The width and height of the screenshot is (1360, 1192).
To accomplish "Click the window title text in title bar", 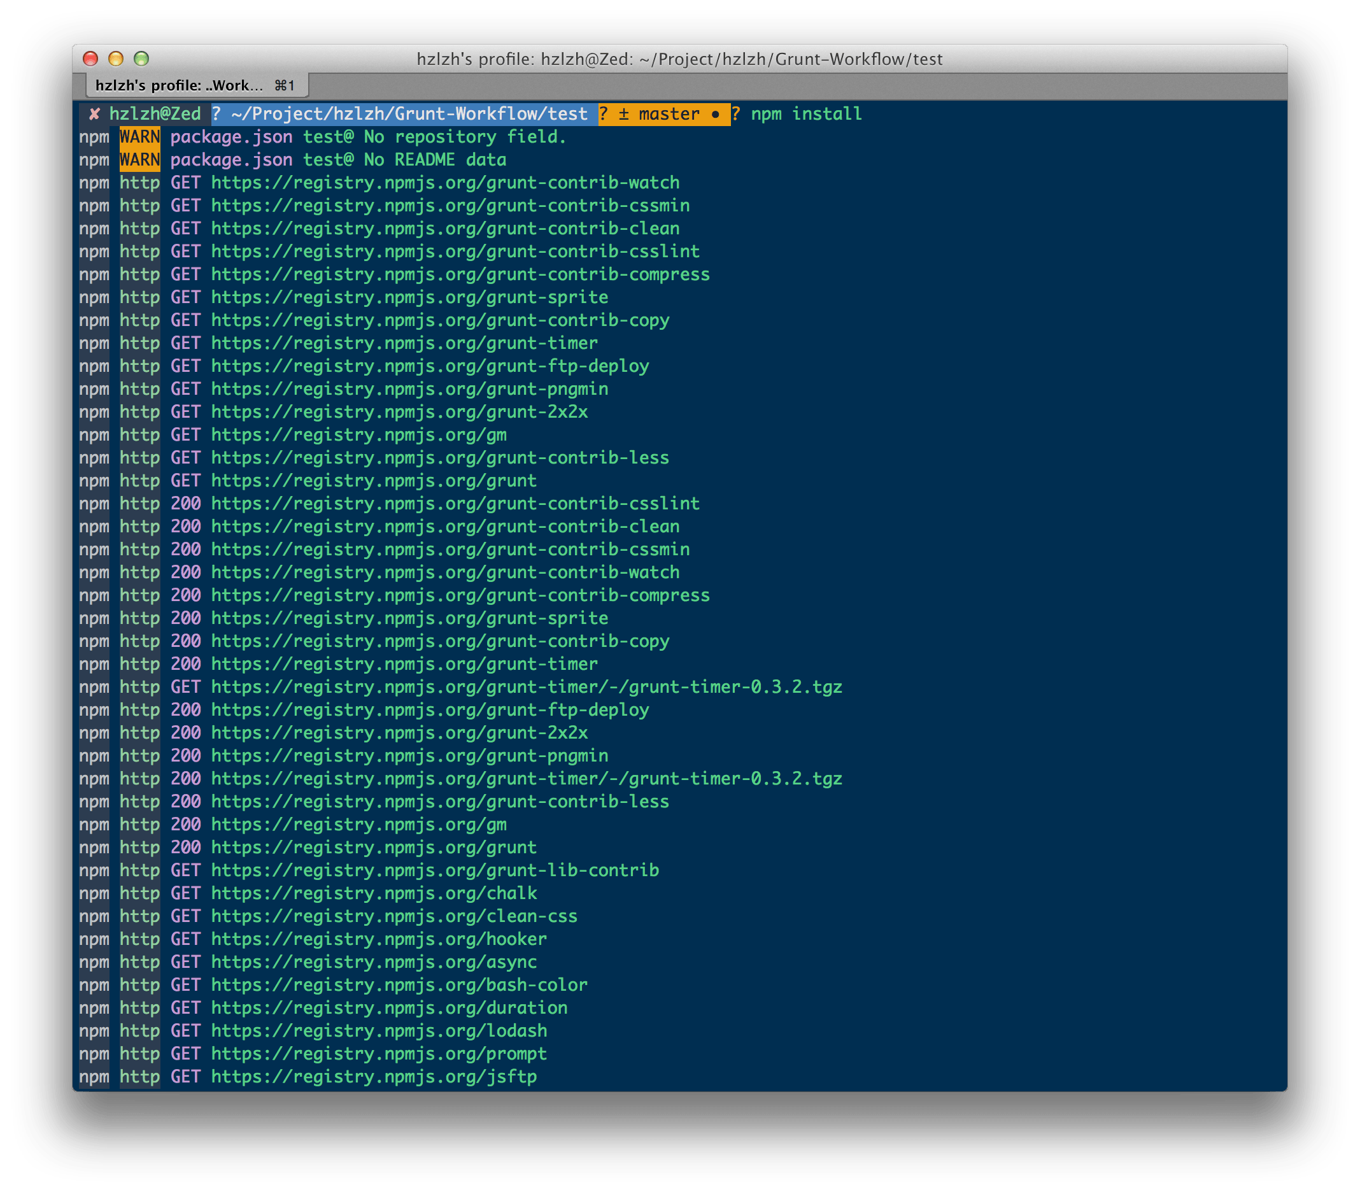I will click(679, 59).
